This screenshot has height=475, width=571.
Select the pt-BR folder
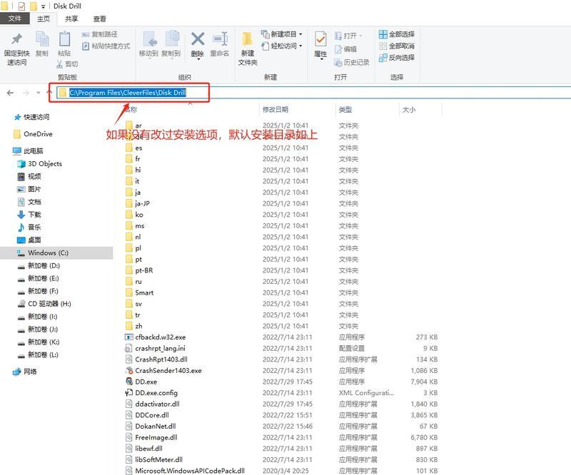click(x=140, y=270)
